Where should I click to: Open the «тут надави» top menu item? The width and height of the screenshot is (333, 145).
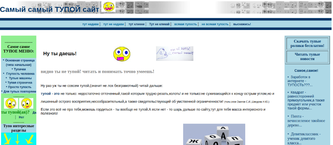91,25
